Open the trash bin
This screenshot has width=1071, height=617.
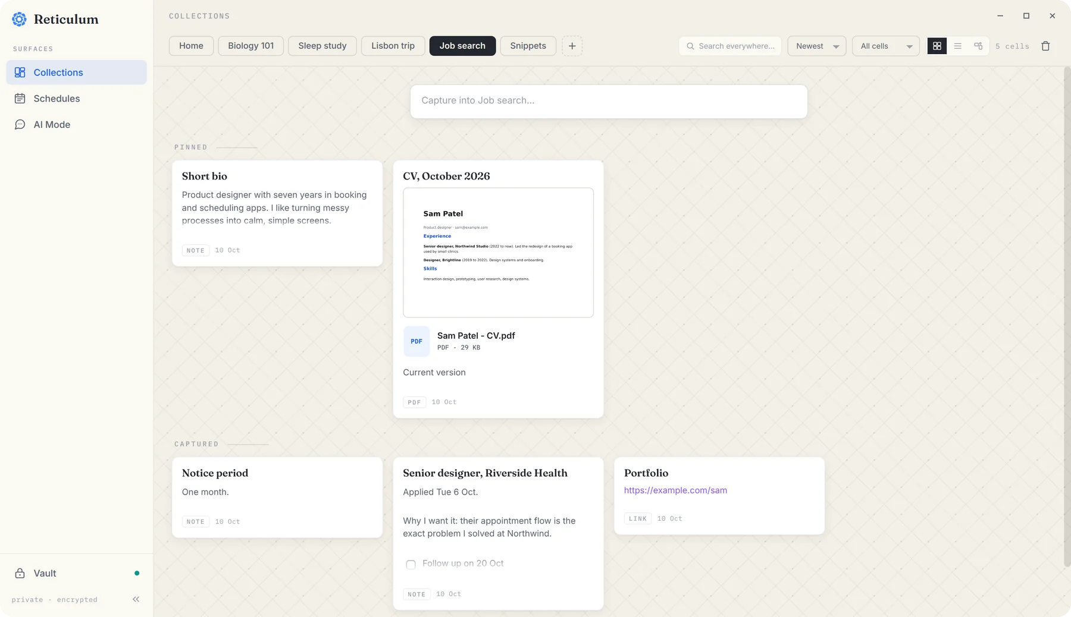[1045, 46]
